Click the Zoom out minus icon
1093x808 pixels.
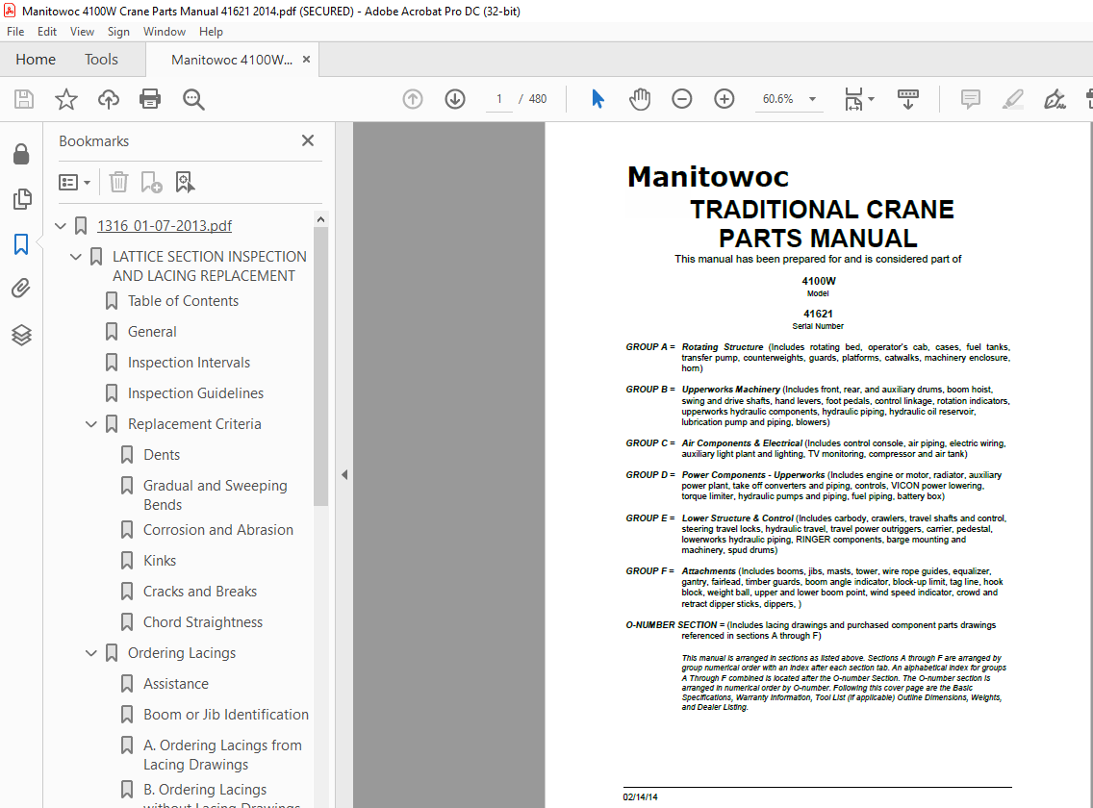682,99
